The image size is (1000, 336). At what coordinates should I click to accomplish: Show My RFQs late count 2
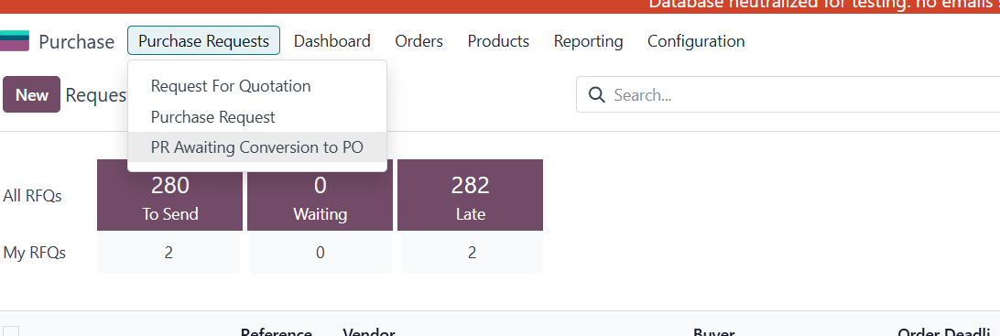pos(472,253)
